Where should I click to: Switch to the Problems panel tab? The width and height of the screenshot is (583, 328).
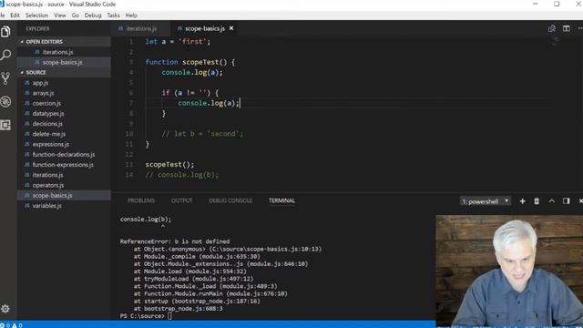pyautogui.click(x=141, y=200)
